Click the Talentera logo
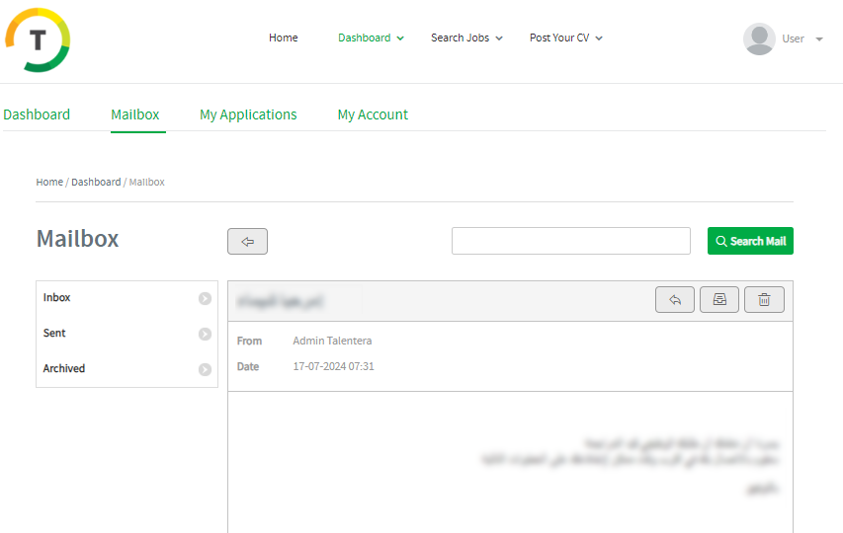 pos(38,39)
